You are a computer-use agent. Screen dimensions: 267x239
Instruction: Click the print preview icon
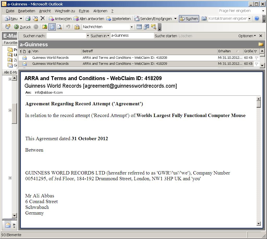pos(60,27)
